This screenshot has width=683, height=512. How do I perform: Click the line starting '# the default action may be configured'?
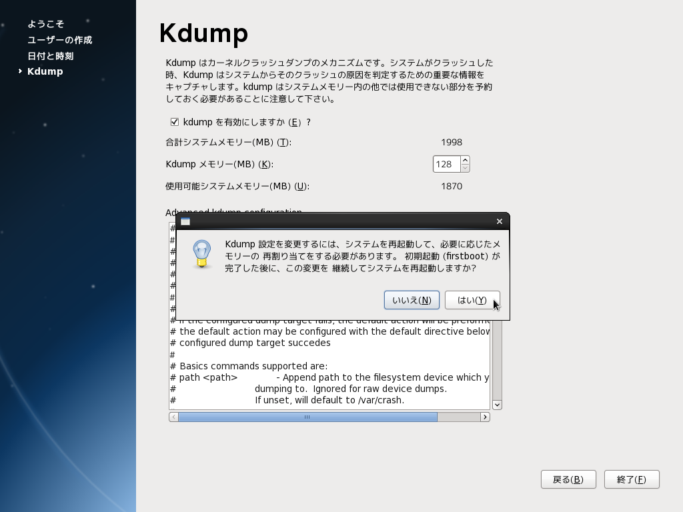[329, 332]
